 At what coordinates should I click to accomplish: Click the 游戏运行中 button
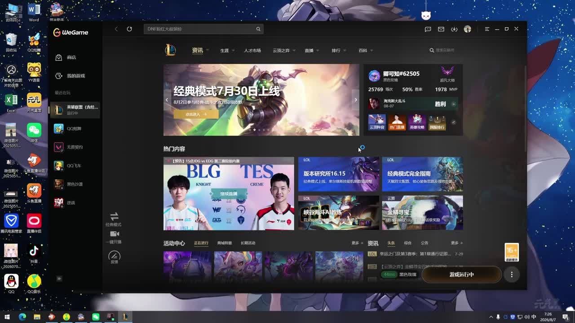tap(462, 275)
